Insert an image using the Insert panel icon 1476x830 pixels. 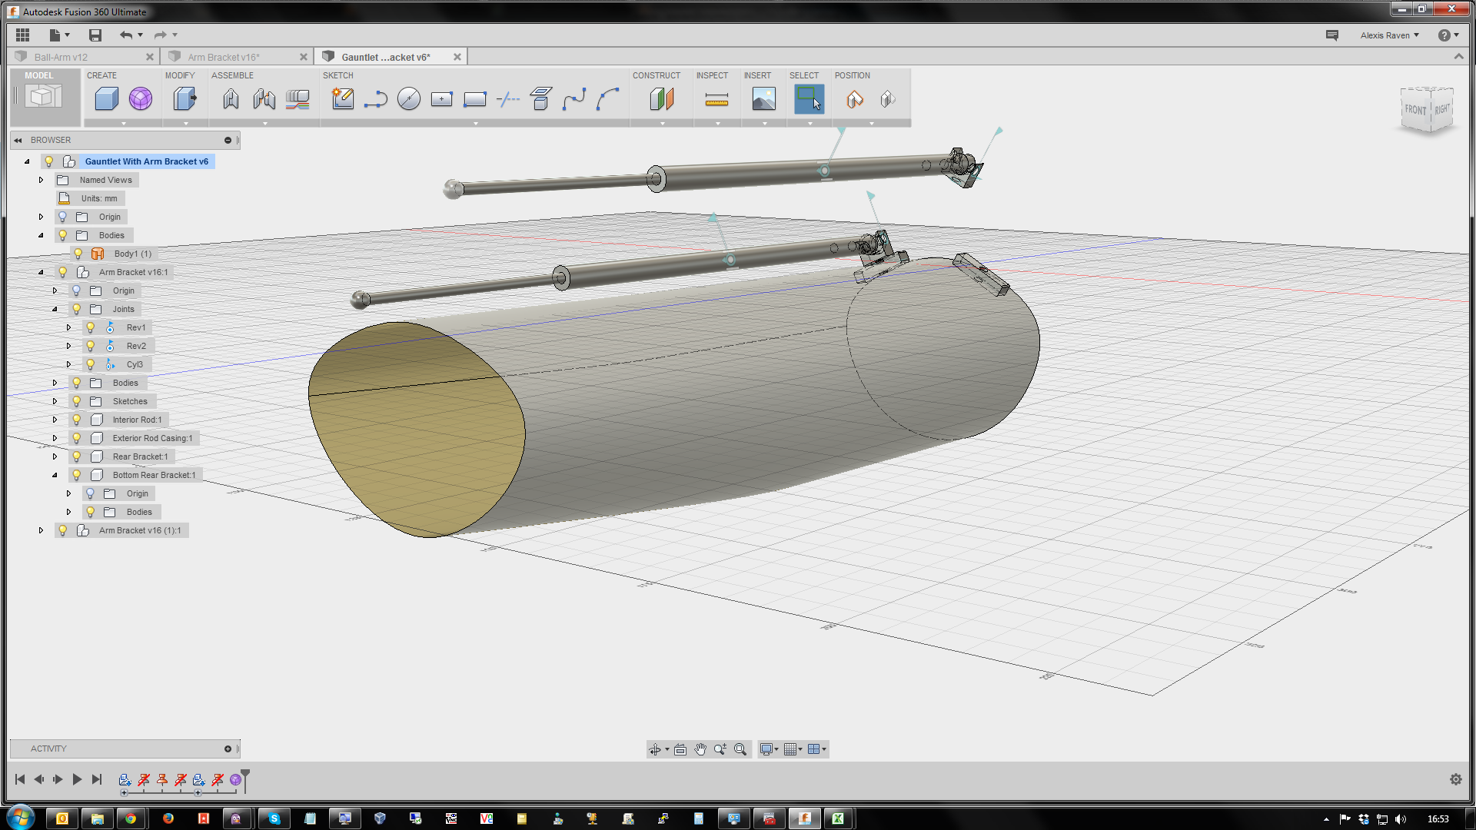tap(763, 98)
